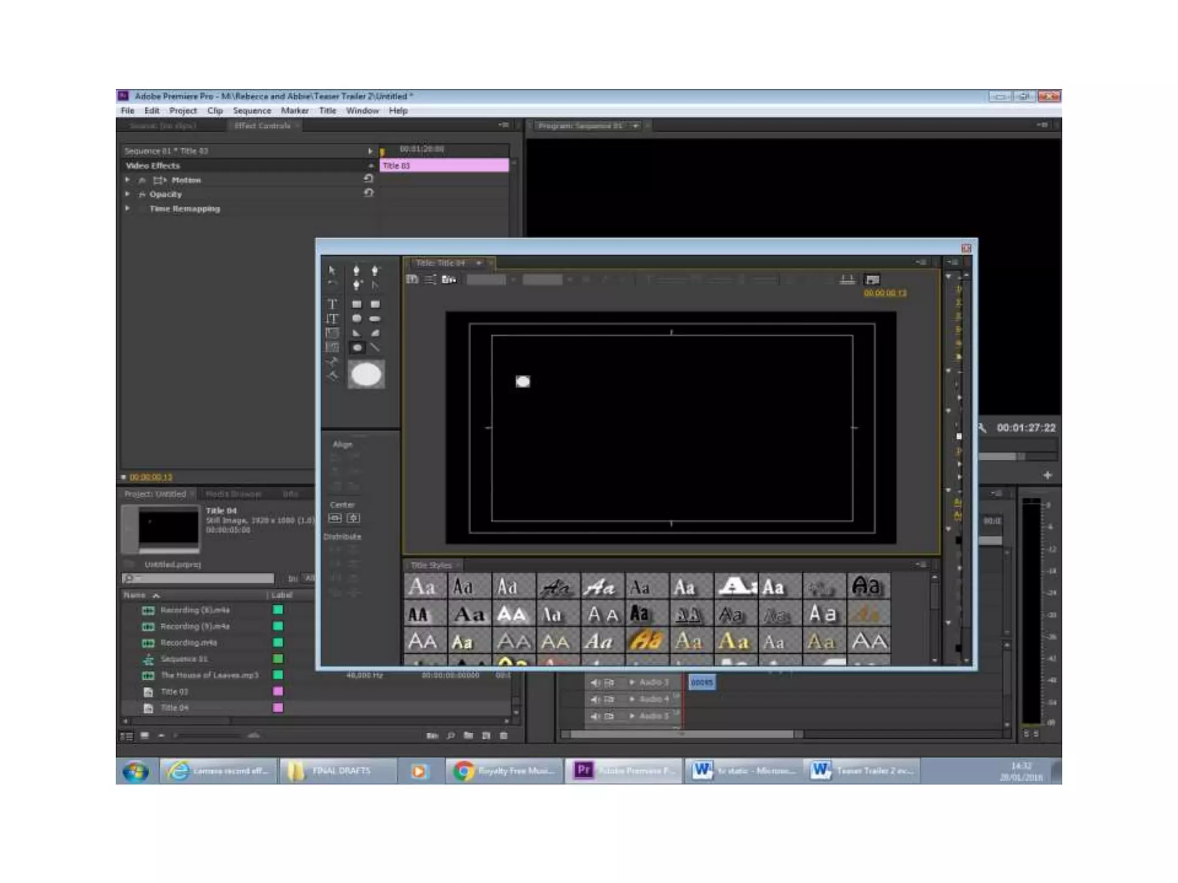The width and height of the screenshot is (1178, 883).
Task: Expand the Motion effect properties
Action: 127,180
